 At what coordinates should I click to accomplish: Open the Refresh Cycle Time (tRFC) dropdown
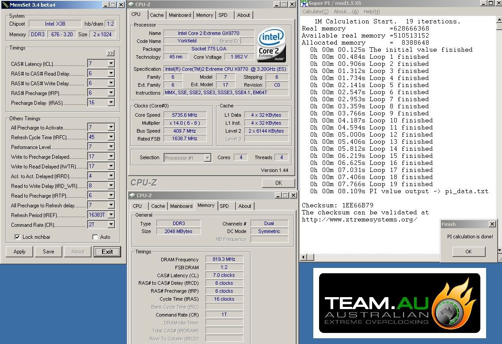111,137
